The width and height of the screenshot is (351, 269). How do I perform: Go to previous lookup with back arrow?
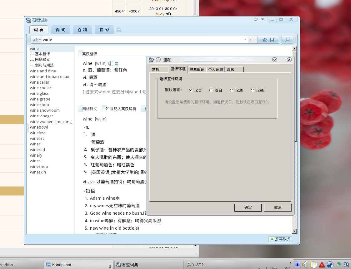250,40
